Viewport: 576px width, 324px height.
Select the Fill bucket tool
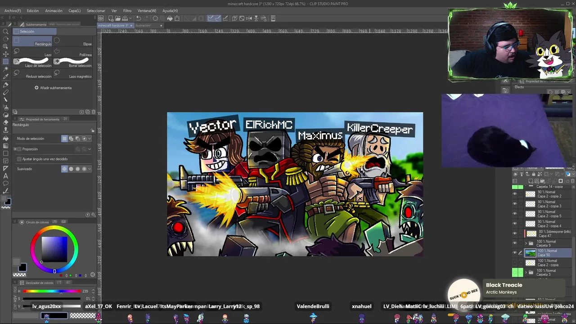click(5, 138)
